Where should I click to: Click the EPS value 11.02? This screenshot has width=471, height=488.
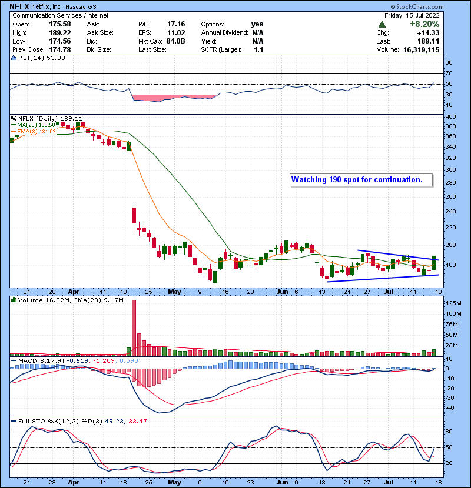tap(176, 33)
